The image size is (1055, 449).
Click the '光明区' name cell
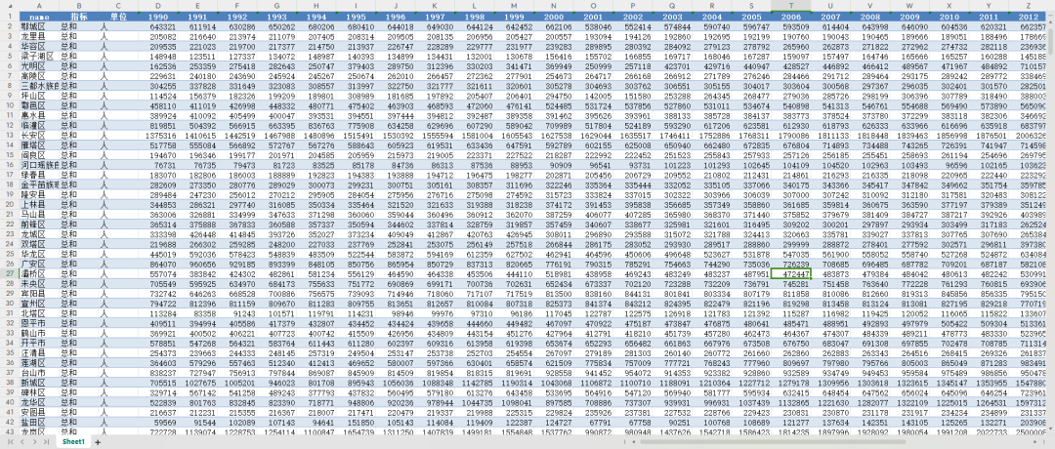click(39, 66)
